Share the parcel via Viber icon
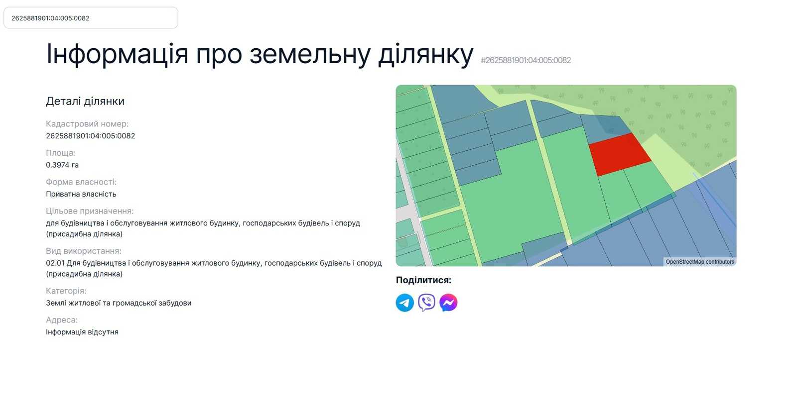 click(x=426, y=303)
